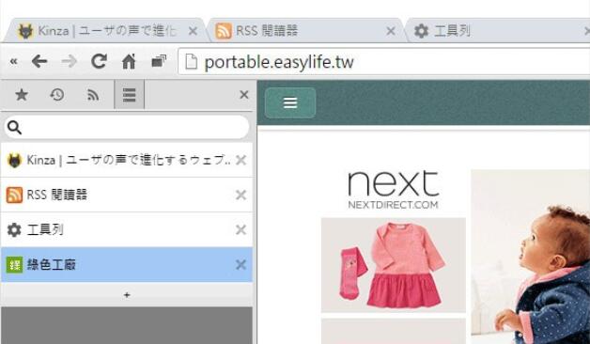Screen dimensions: 590x344
Task: Open the RSS feed panel in sidebar
Action: click(93, 95)
